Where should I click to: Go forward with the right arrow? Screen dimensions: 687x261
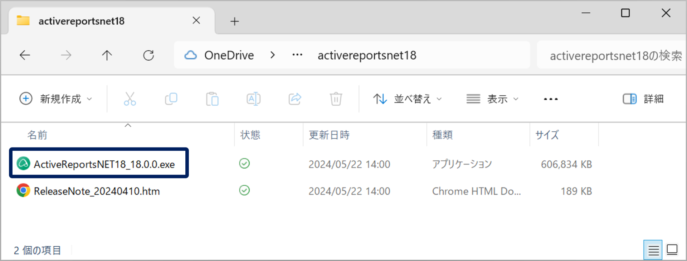[66, 55]
